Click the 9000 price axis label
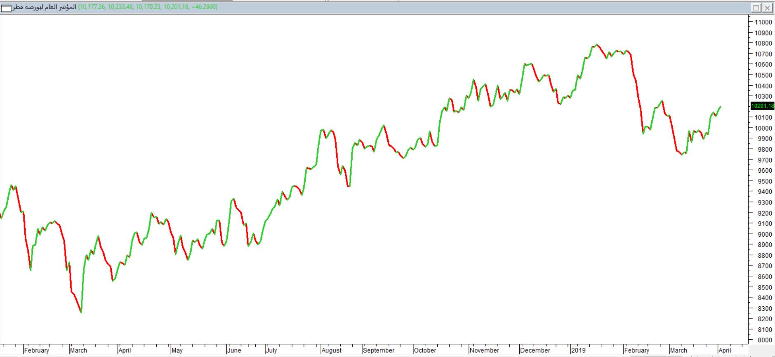Image resolution: width=775 pixels, height=357 pixels. pos(764,234)
